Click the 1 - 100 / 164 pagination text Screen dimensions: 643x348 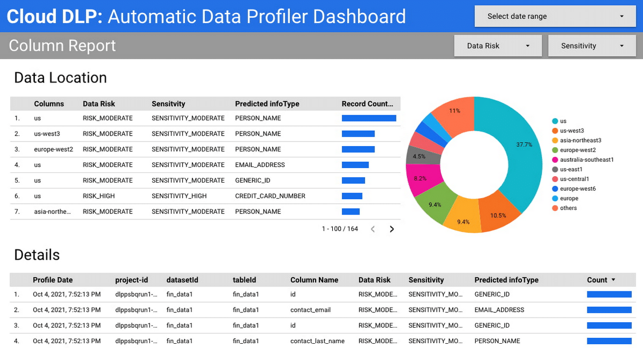340,229
